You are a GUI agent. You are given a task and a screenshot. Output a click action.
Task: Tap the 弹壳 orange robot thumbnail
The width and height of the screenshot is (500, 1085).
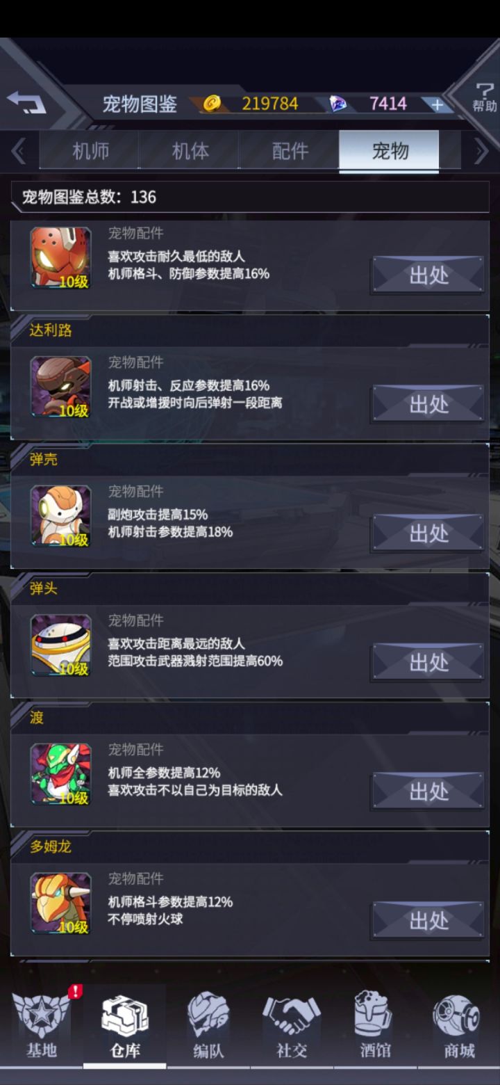(60, 515)
